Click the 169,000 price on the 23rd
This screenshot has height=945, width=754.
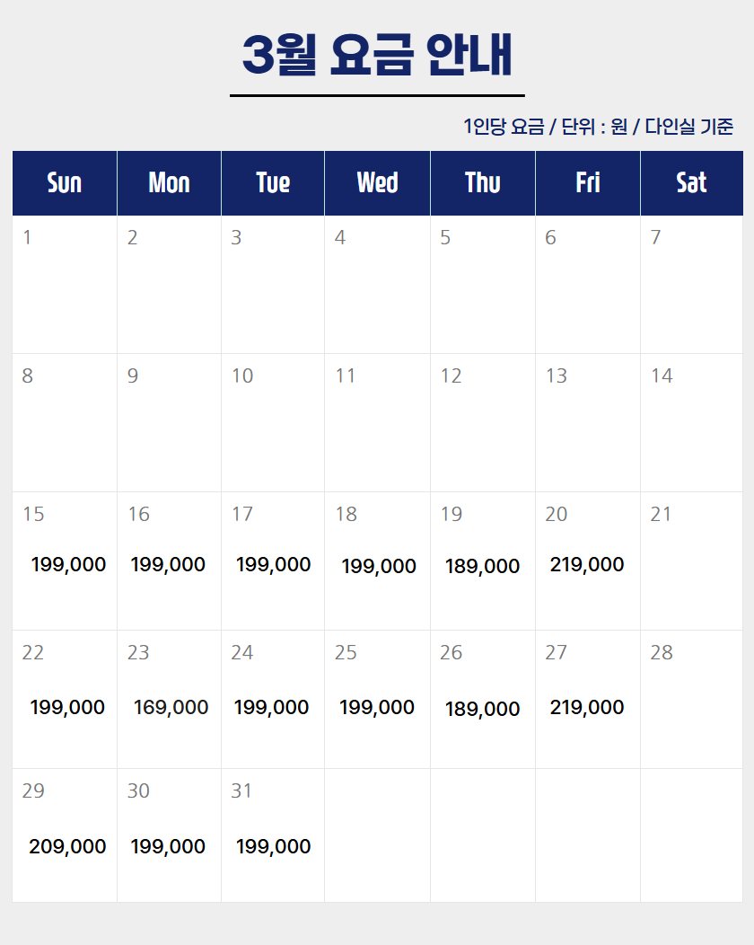[171, 708]
